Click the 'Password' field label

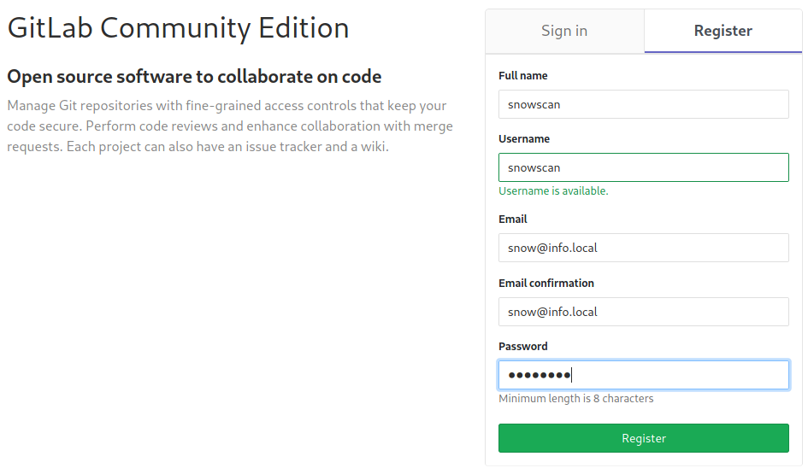click(x=522, y=347)
